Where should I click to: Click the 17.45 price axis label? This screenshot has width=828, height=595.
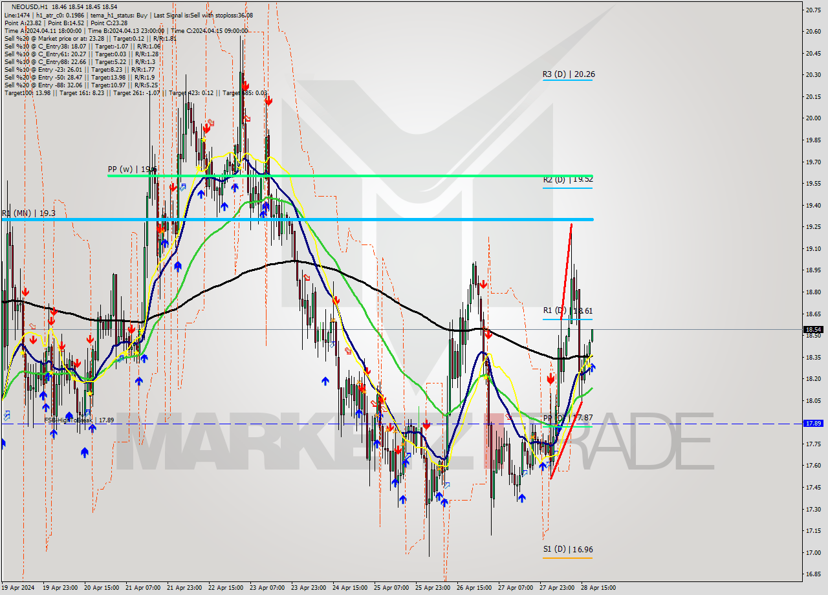click(813, 487)
